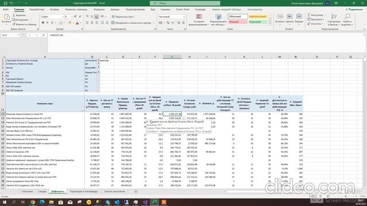
Task: Open Conditional Formatting menu
Action: coord(199,19)
